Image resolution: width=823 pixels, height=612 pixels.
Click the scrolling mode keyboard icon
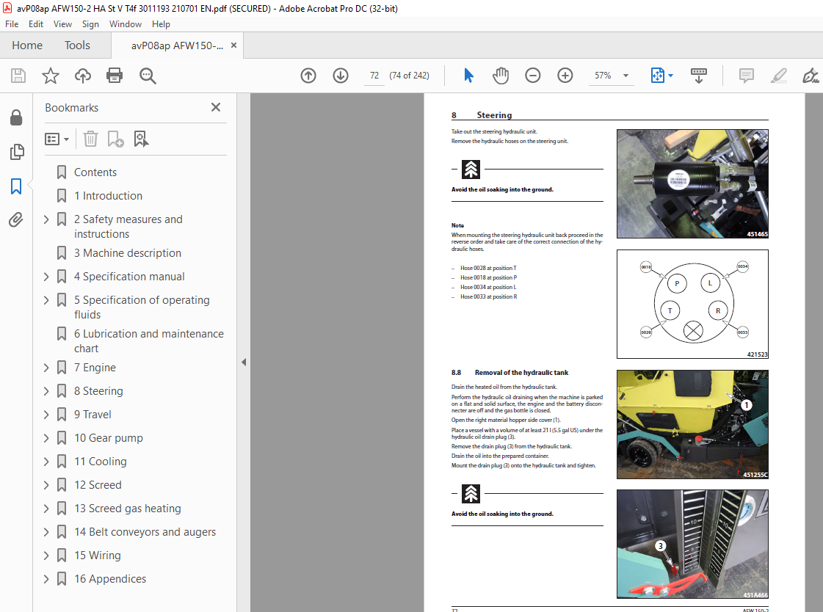(699, 76)
